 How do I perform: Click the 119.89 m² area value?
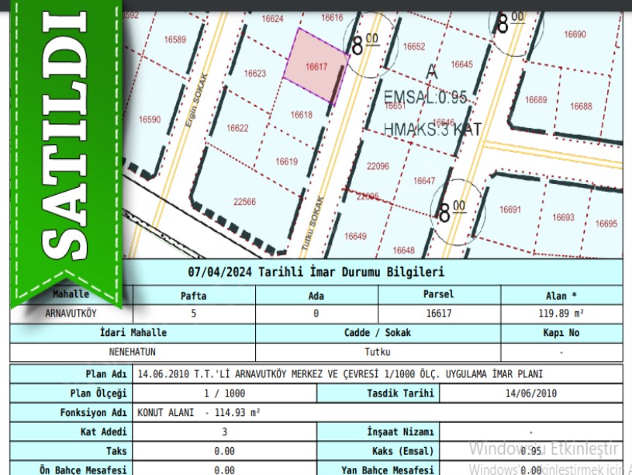(561, 314)
